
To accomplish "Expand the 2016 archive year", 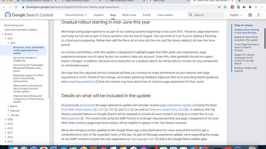I will pos(5,137).
